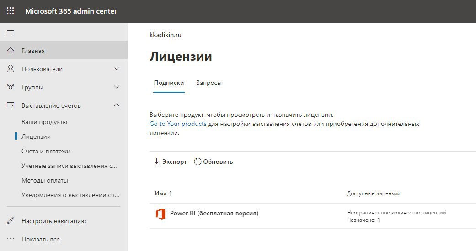
Task: Click the Лицензии page heading
Action: pyautogui.click(x=181, y=57)
